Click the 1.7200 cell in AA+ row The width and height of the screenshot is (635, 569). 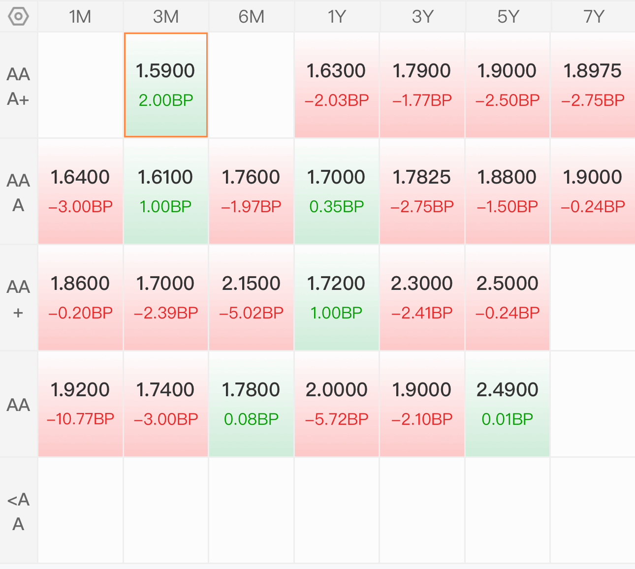(x=337, y=298)
